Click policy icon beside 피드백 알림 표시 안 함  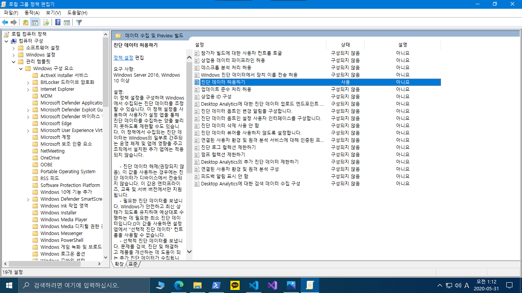click(x=197, y=176)
